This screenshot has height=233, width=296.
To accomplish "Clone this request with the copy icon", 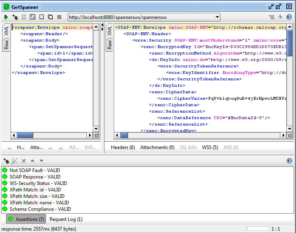I will pos(50,17).
